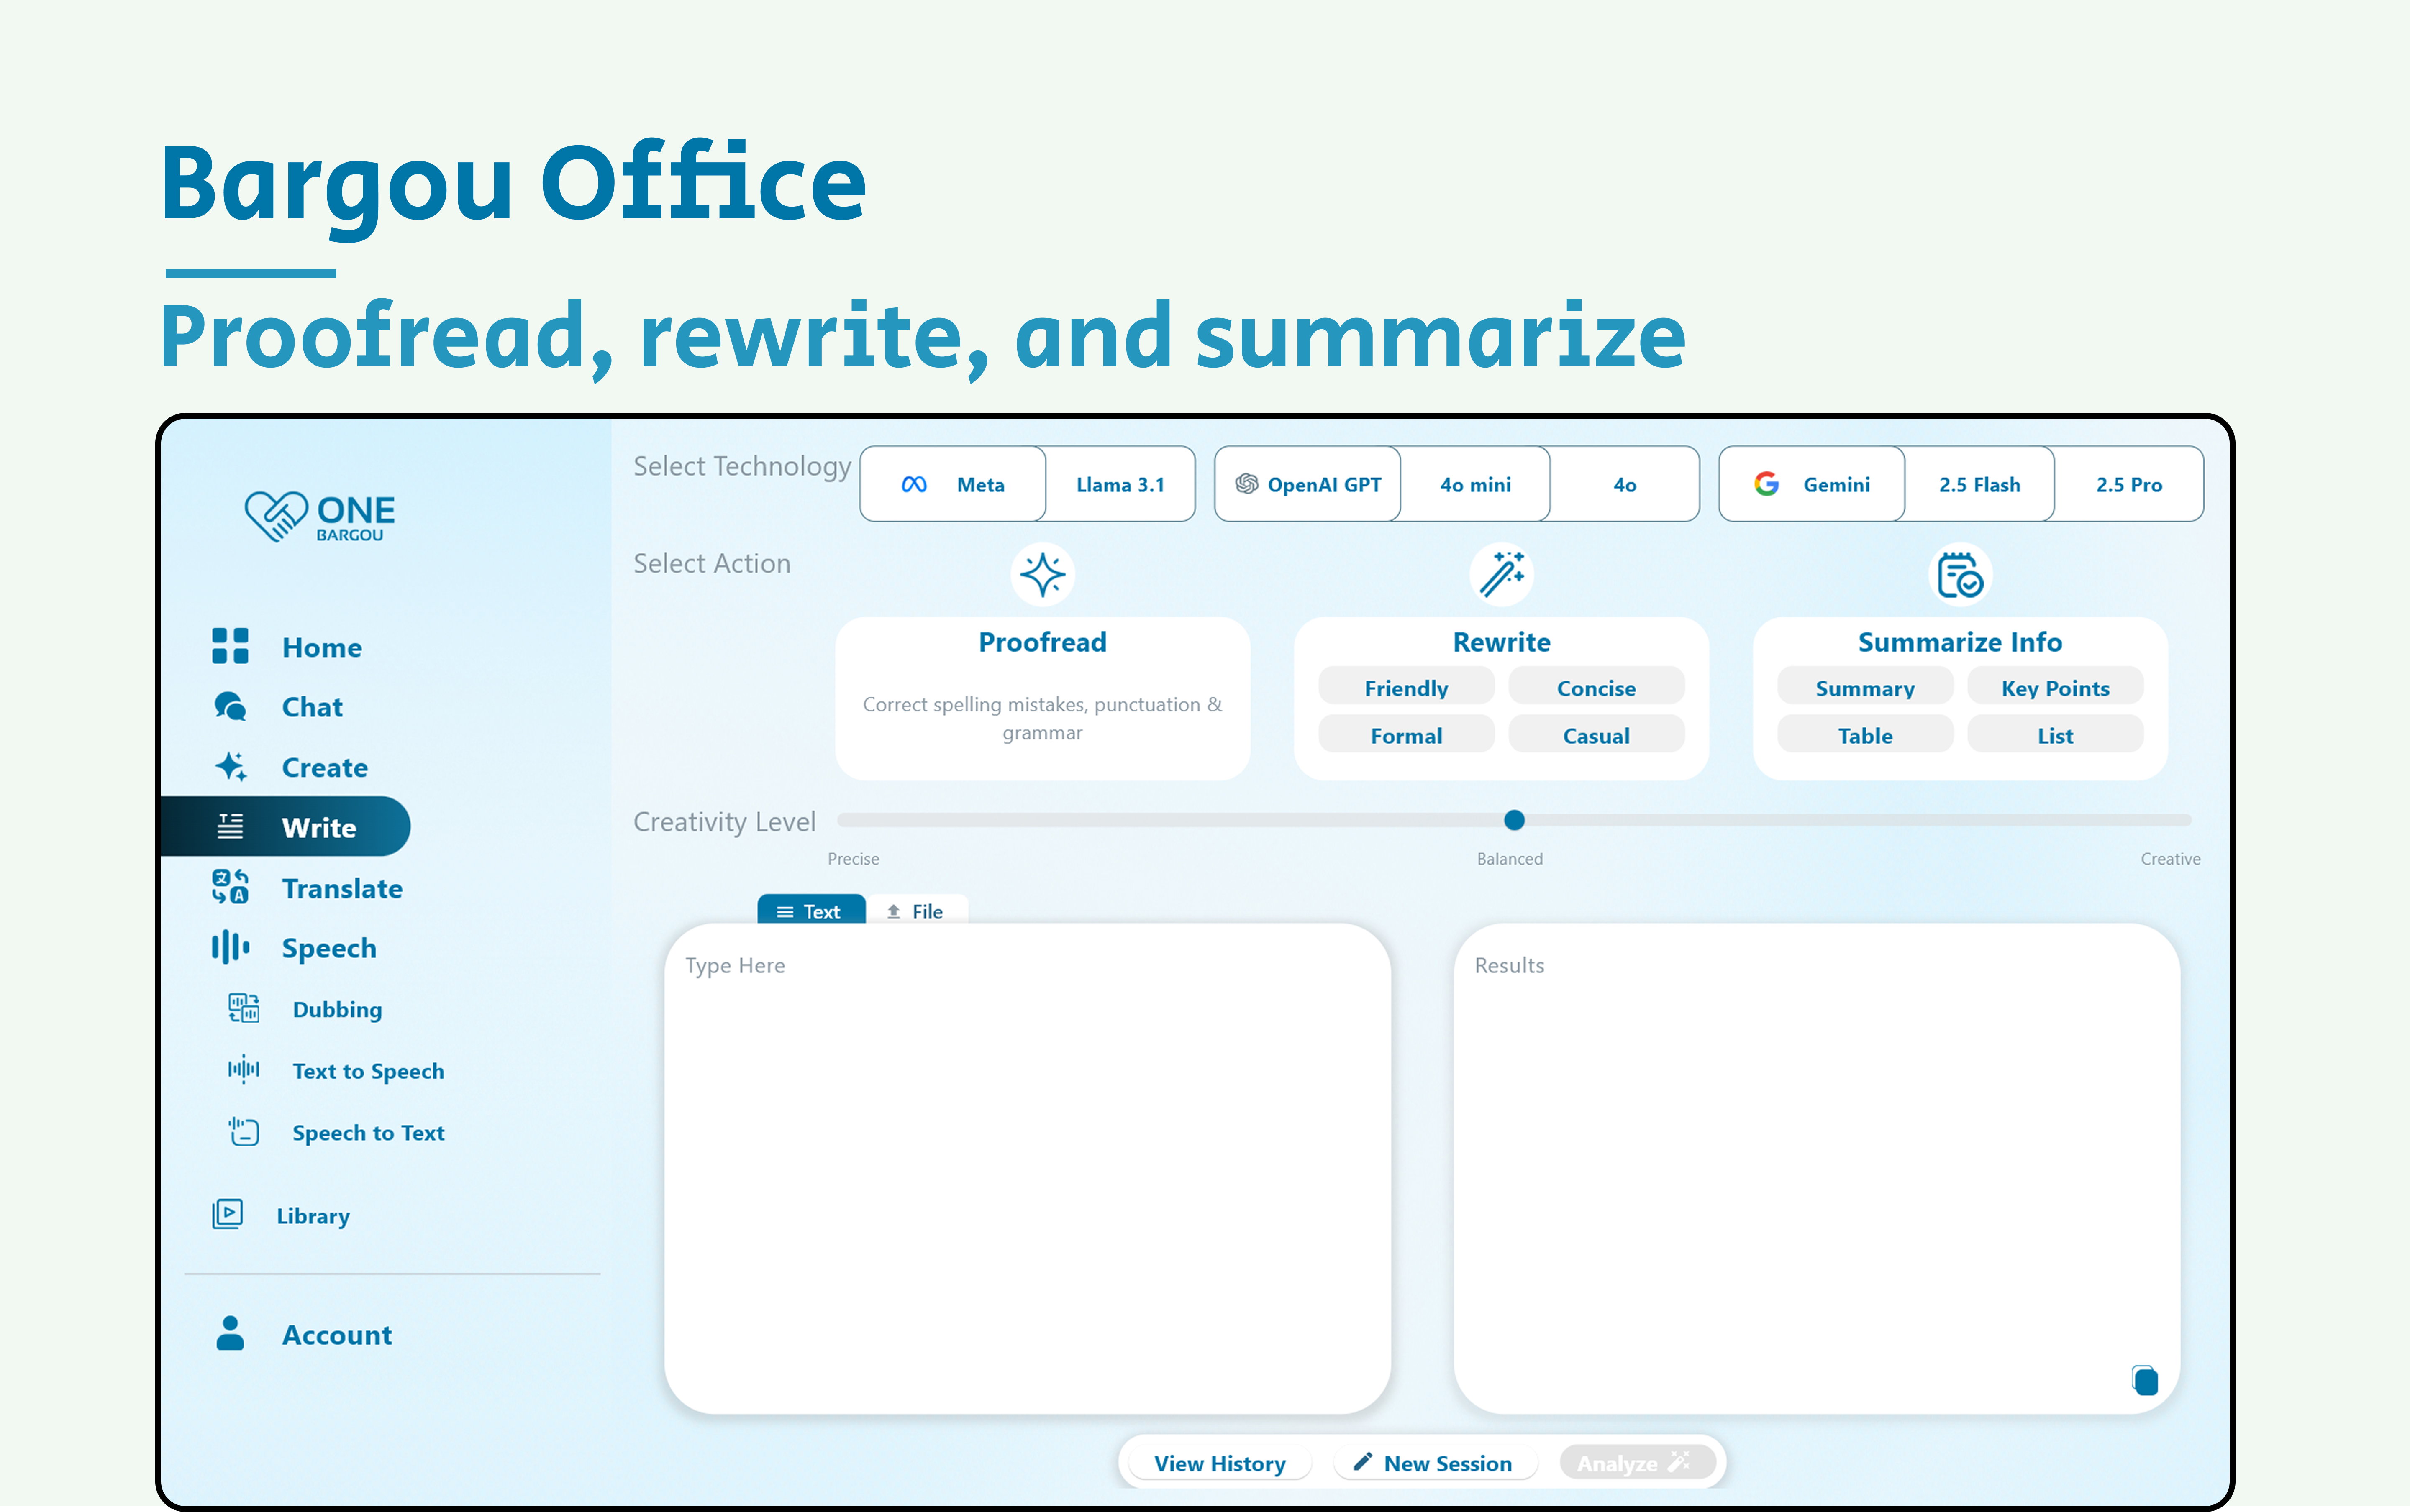Select Gemini 2.5 Pro model

(2128, 485)
